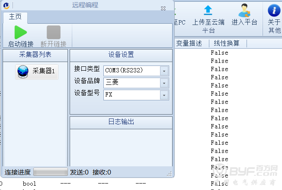This screenshot has height=190, width=282.
Task: Click upload to cloud platform arrow icon
Action: coord(208,10)
